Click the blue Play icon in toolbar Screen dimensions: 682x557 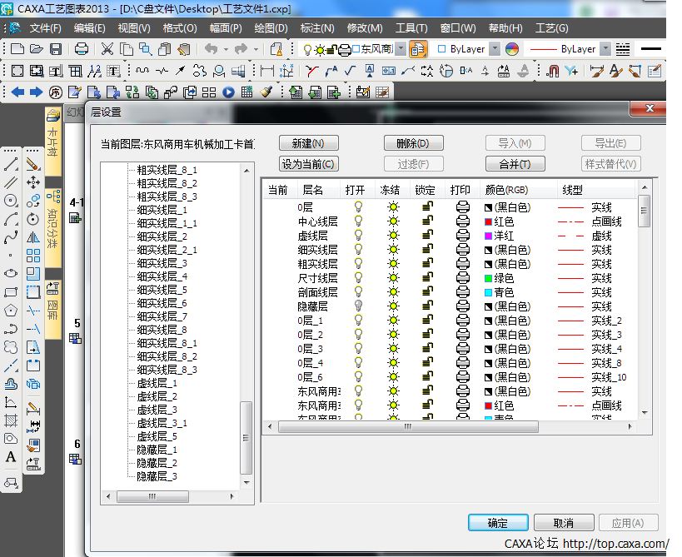coord(229,92)
